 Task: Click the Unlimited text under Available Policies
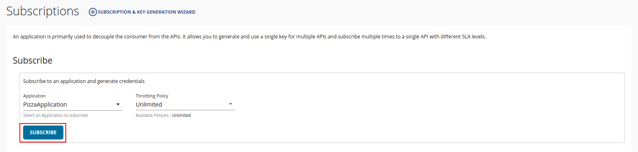click(x=182, y=116)
